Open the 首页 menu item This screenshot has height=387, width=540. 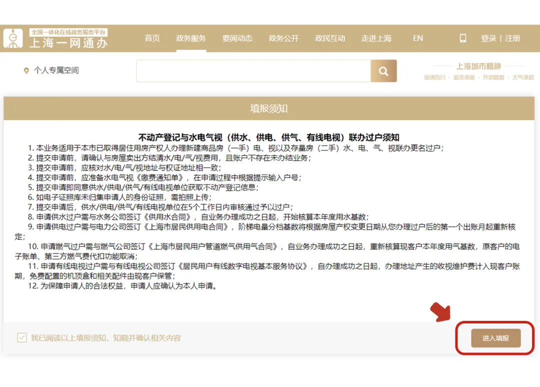tap(152, 38)
